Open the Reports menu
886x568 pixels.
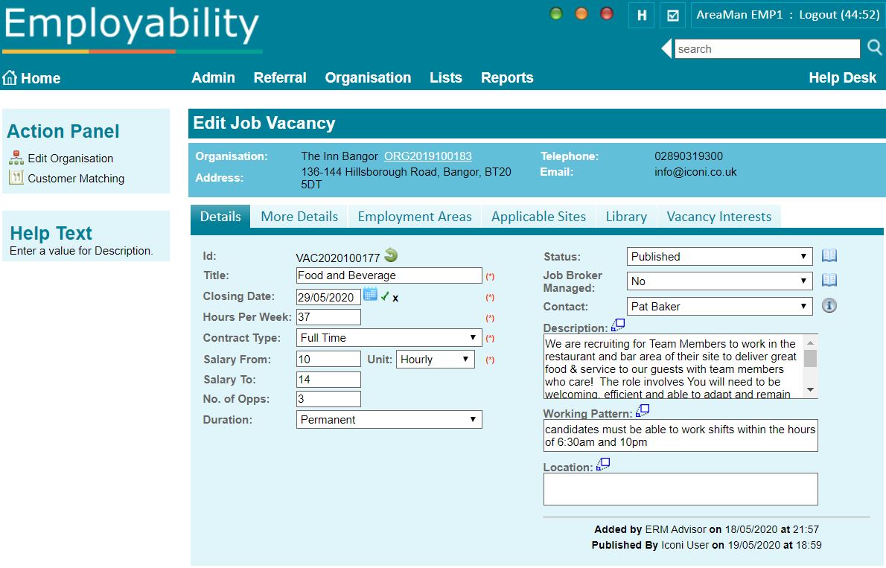click(x=507, y=77)
